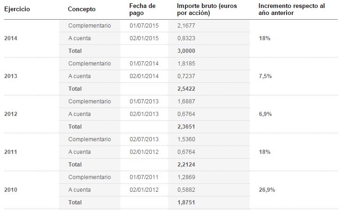
Task: Click the total amount 2,5422
Action: [x=186, y=88]
